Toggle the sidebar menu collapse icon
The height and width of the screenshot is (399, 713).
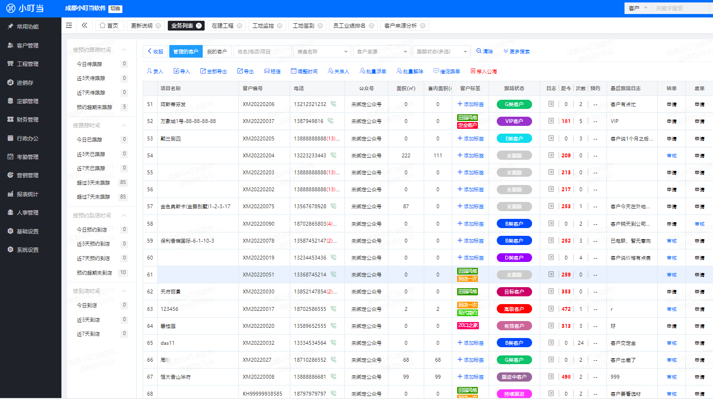[69, 25]
